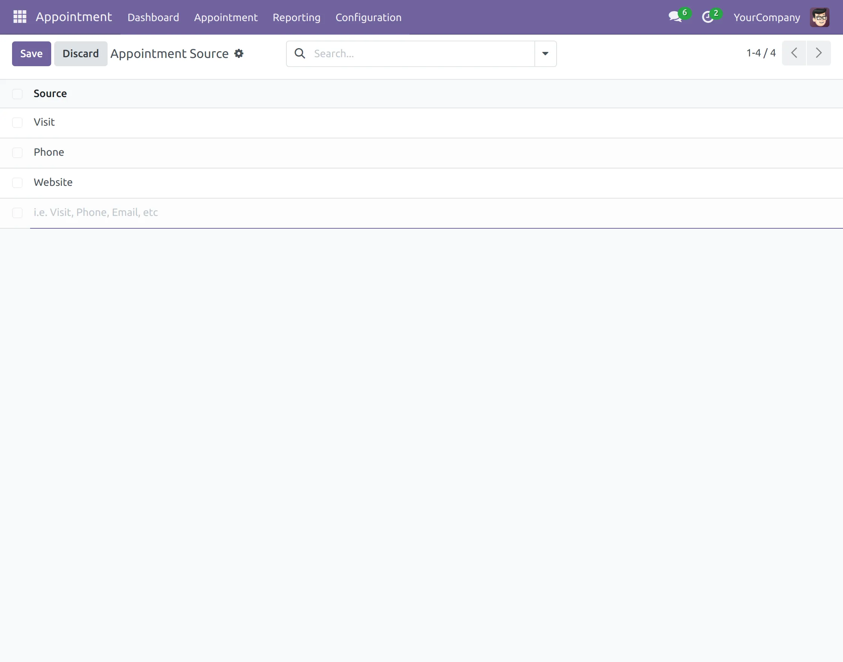843x662 pixels.
Task: Open the YourCompany company switcher
Action: click(767, 17)
